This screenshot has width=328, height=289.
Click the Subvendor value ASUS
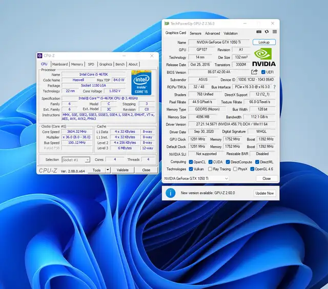point(203,79)
